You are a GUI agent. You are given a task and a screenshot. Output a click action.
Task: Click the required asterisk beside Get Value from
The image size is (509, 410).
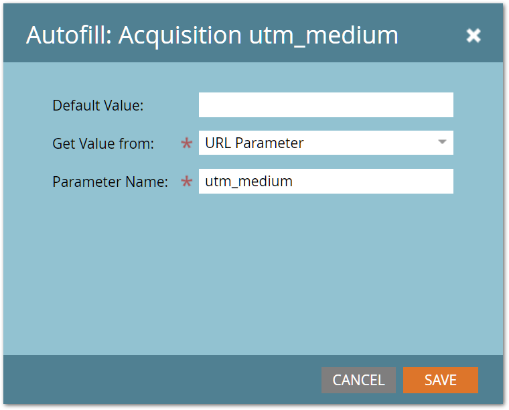pyautogui.click(x=187, y=144)
